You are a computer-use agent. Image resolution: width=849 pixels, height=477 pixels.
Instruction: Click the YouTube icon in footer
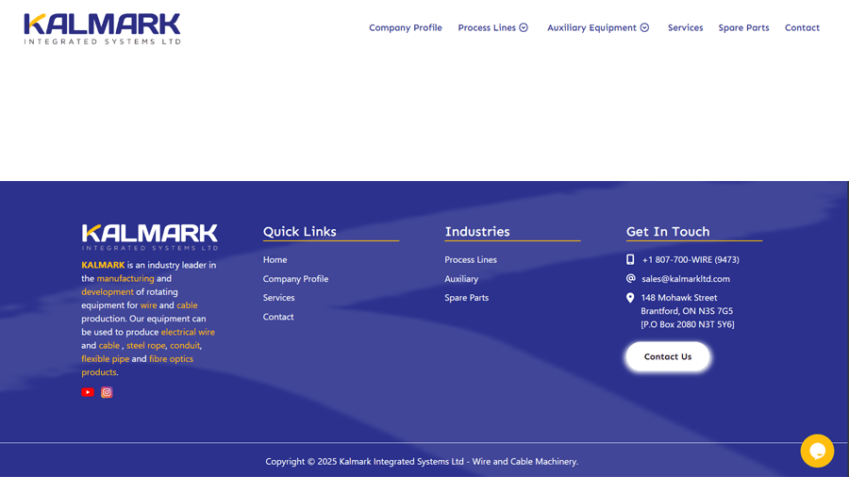[88, 392]
